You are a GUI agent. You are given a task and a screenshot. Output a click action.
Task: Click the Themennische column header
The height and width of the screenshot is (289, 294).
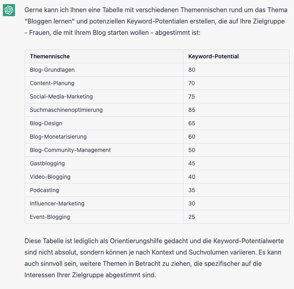point(50,56)
